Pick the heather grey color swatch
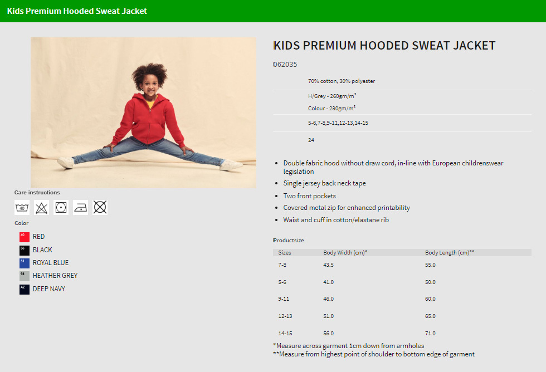Viewport: 546px width, 372px height. tap(25, 276)
